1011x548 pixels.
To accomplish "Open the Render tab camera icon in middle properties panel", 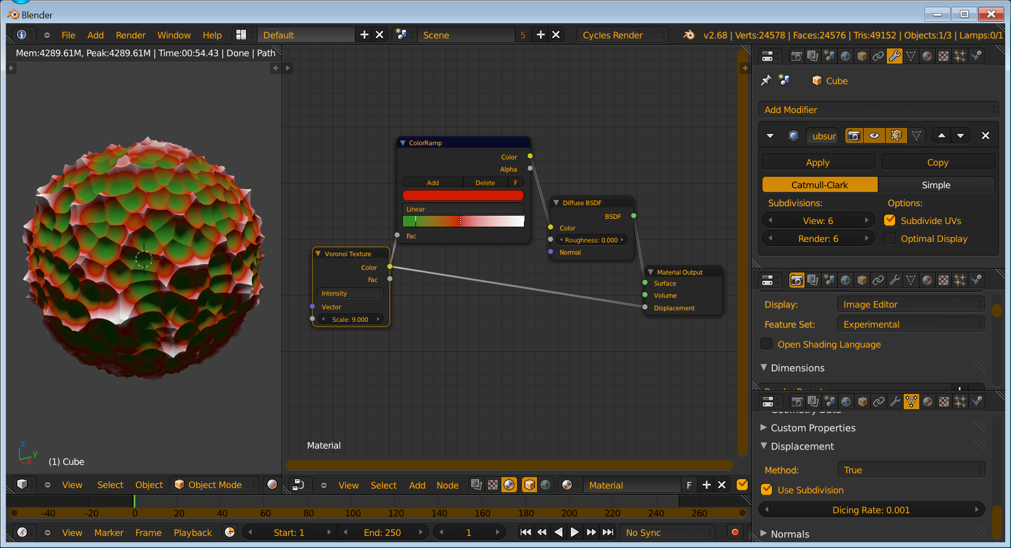I will coord(797,280).
